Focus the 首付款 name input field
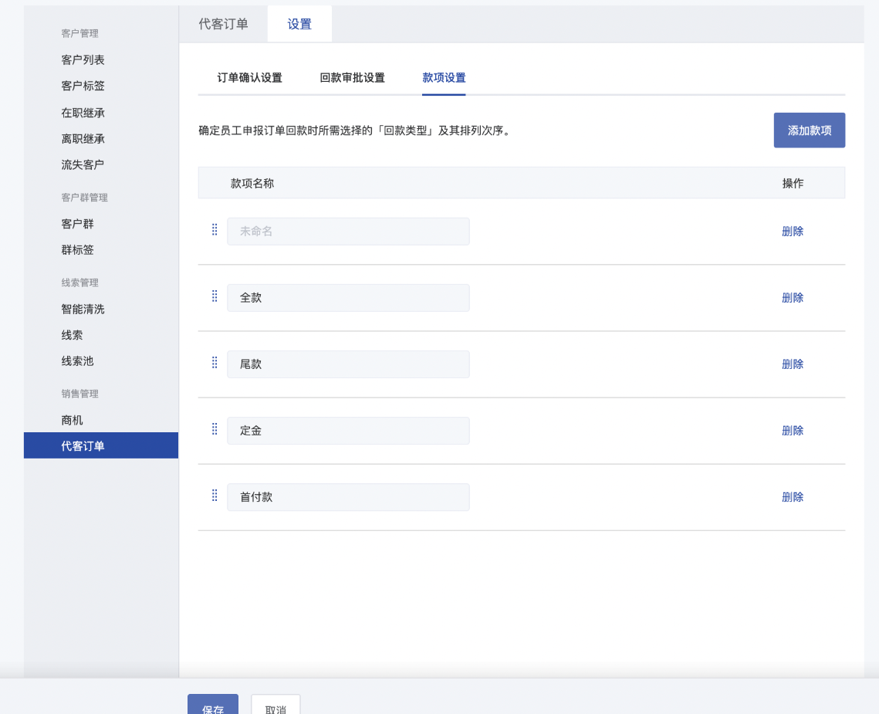Screen dimensions: 879x714 click(x=348, y=497)
